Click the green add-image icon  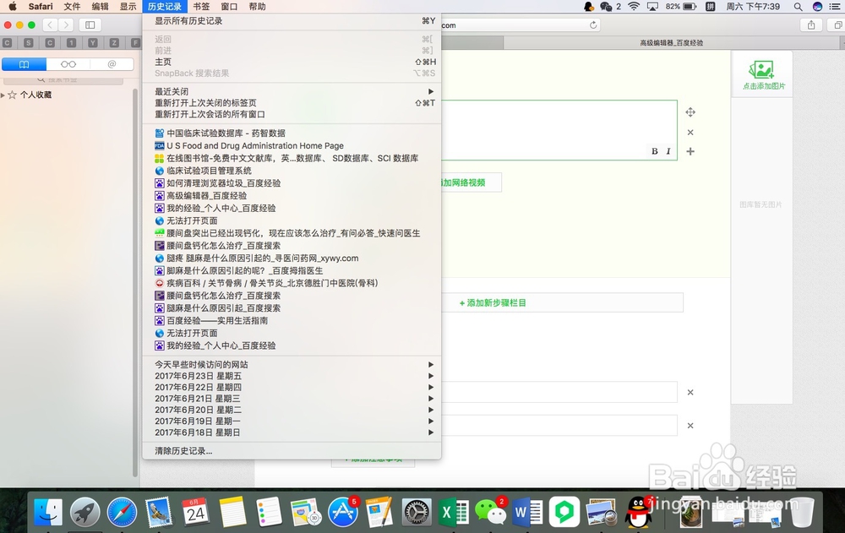pos(761,74)
